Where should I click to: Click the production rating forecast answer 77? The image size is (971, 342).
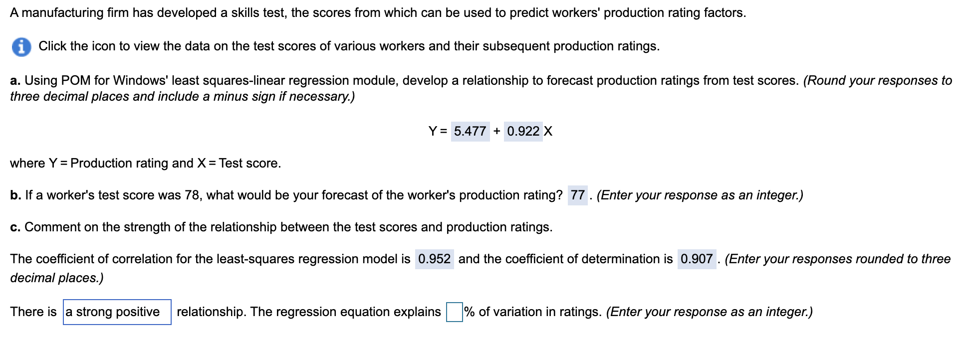(x=579, y=195)
